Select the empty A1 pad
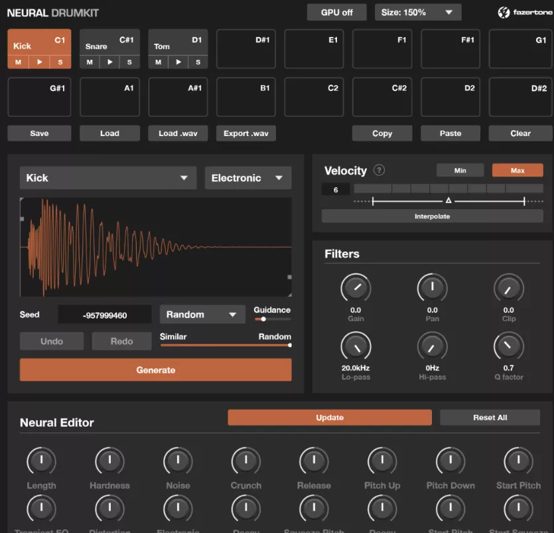 pyautogui.click(x=110, y=97)
